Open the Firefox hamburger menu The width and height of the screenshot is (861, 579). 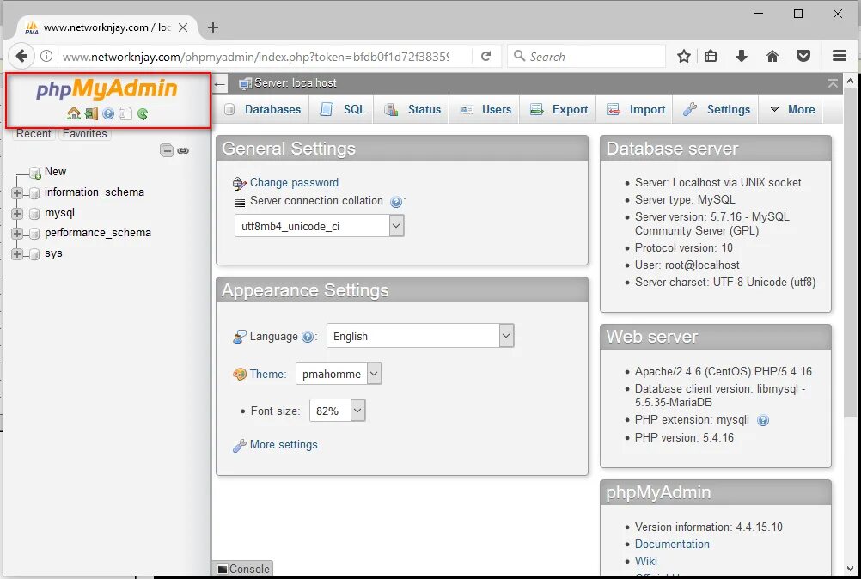pos(839,55)
